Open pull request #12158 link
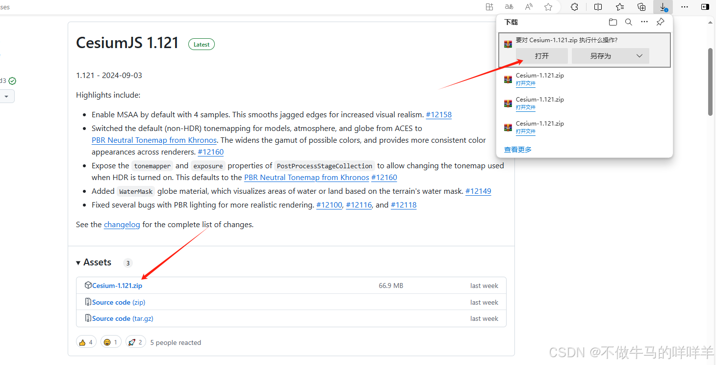Image resolution: width=716 pixels, height=365 pixels. coord(439,115)
